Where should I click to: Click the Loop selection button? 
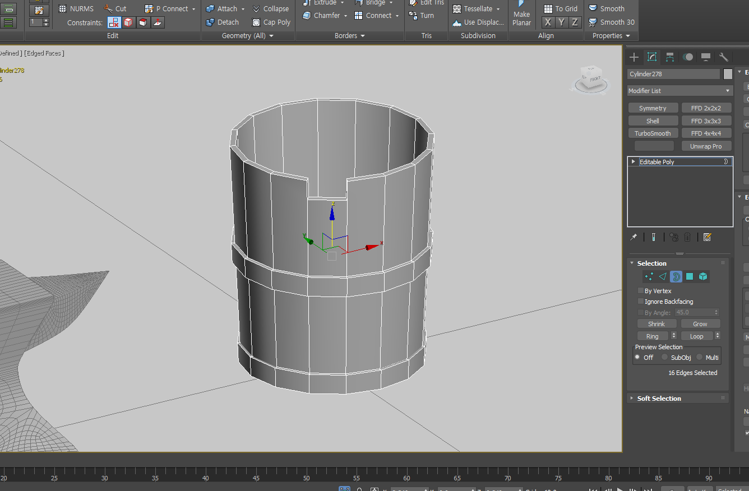pos(696,336)
